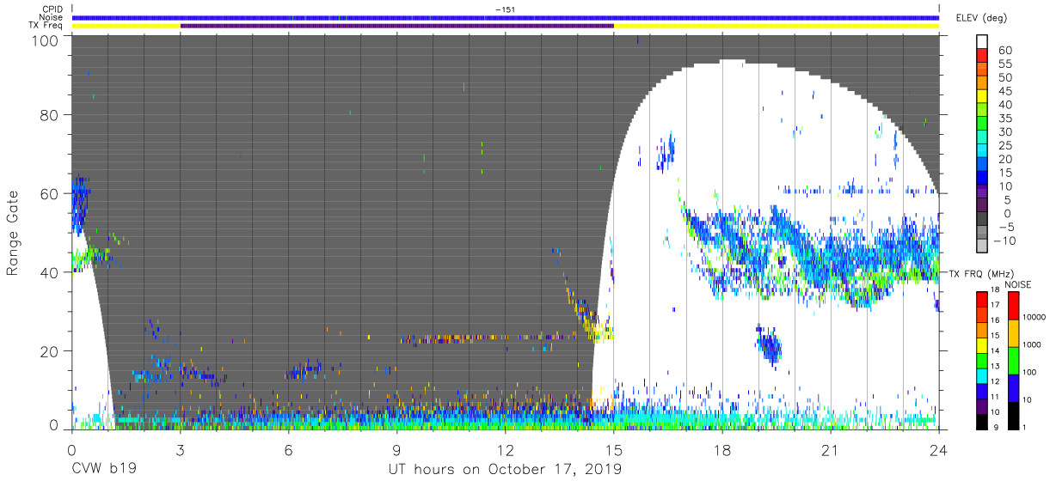Click the 45 tick label on ELEV colorbar
This screenshot has width=1056, height=487.
click(x=1004, y=91)
